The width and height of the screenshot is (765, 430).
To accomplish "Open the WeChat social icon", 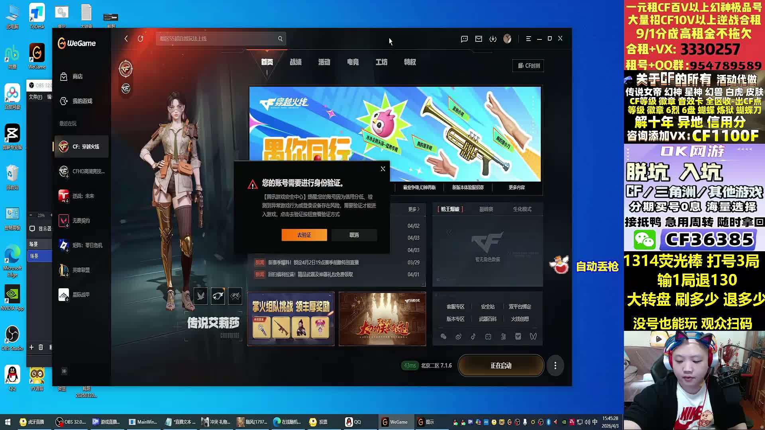I will (443, 336).
